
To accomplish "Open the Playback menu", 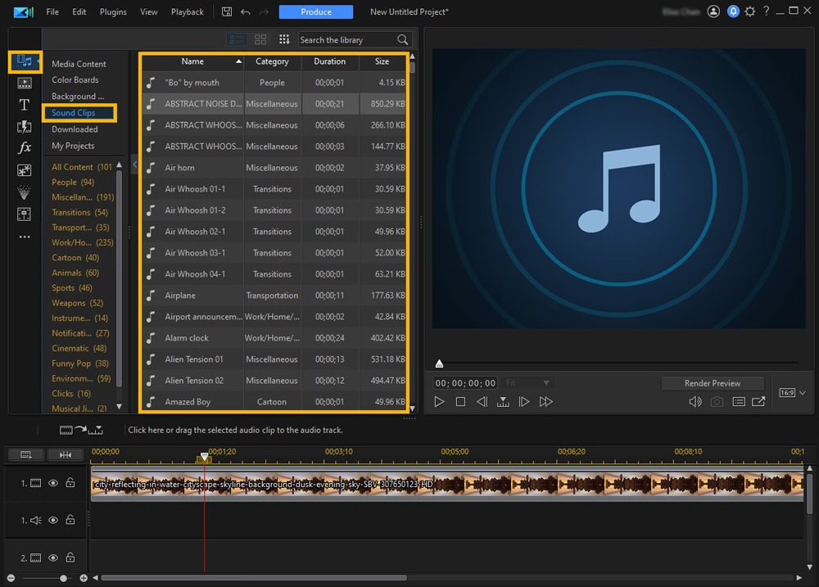I will pos(188,12).
